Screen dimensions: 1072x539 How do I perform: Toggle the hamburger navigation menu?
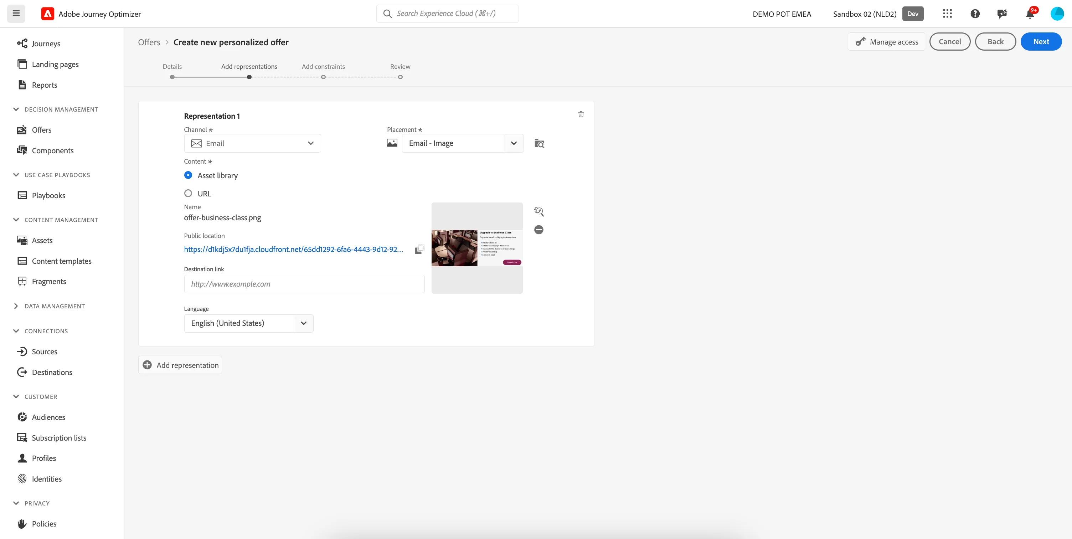(16, 13)
